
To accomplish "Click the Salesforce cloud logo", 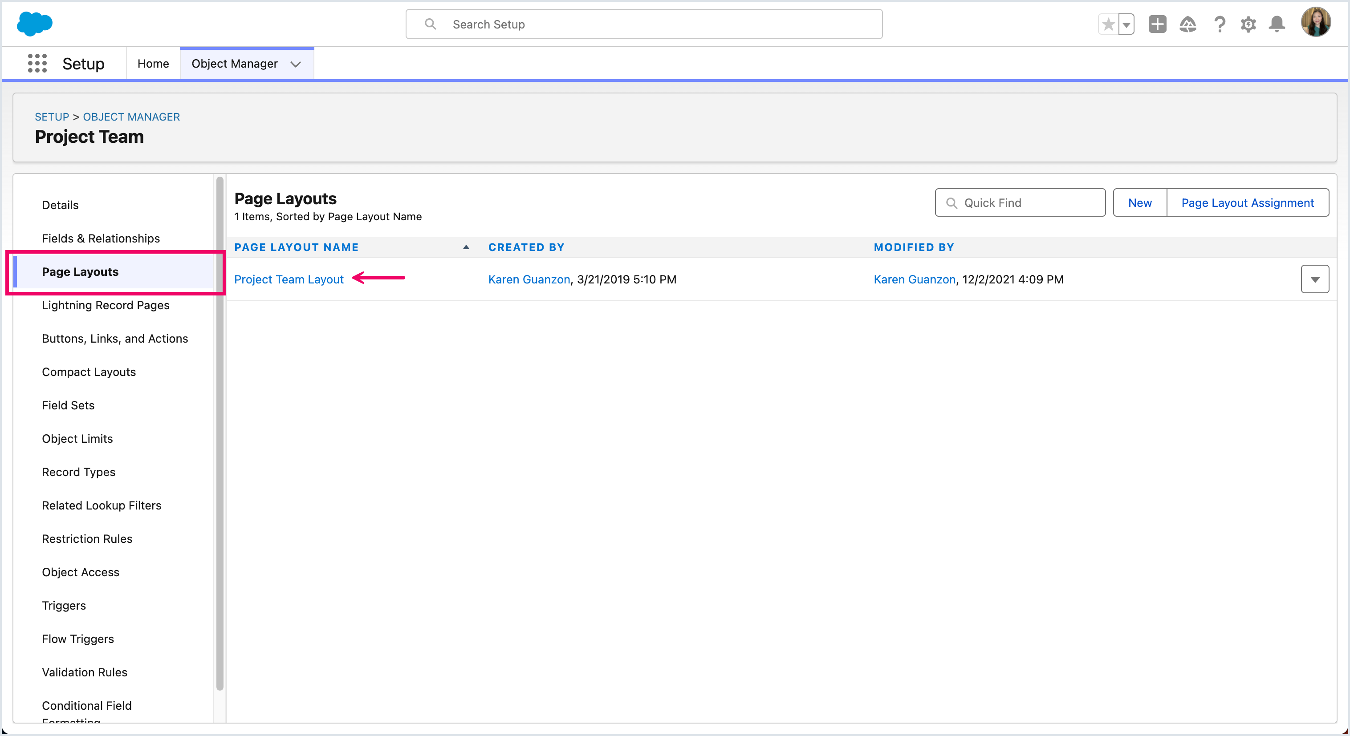I will click(35, 24).
